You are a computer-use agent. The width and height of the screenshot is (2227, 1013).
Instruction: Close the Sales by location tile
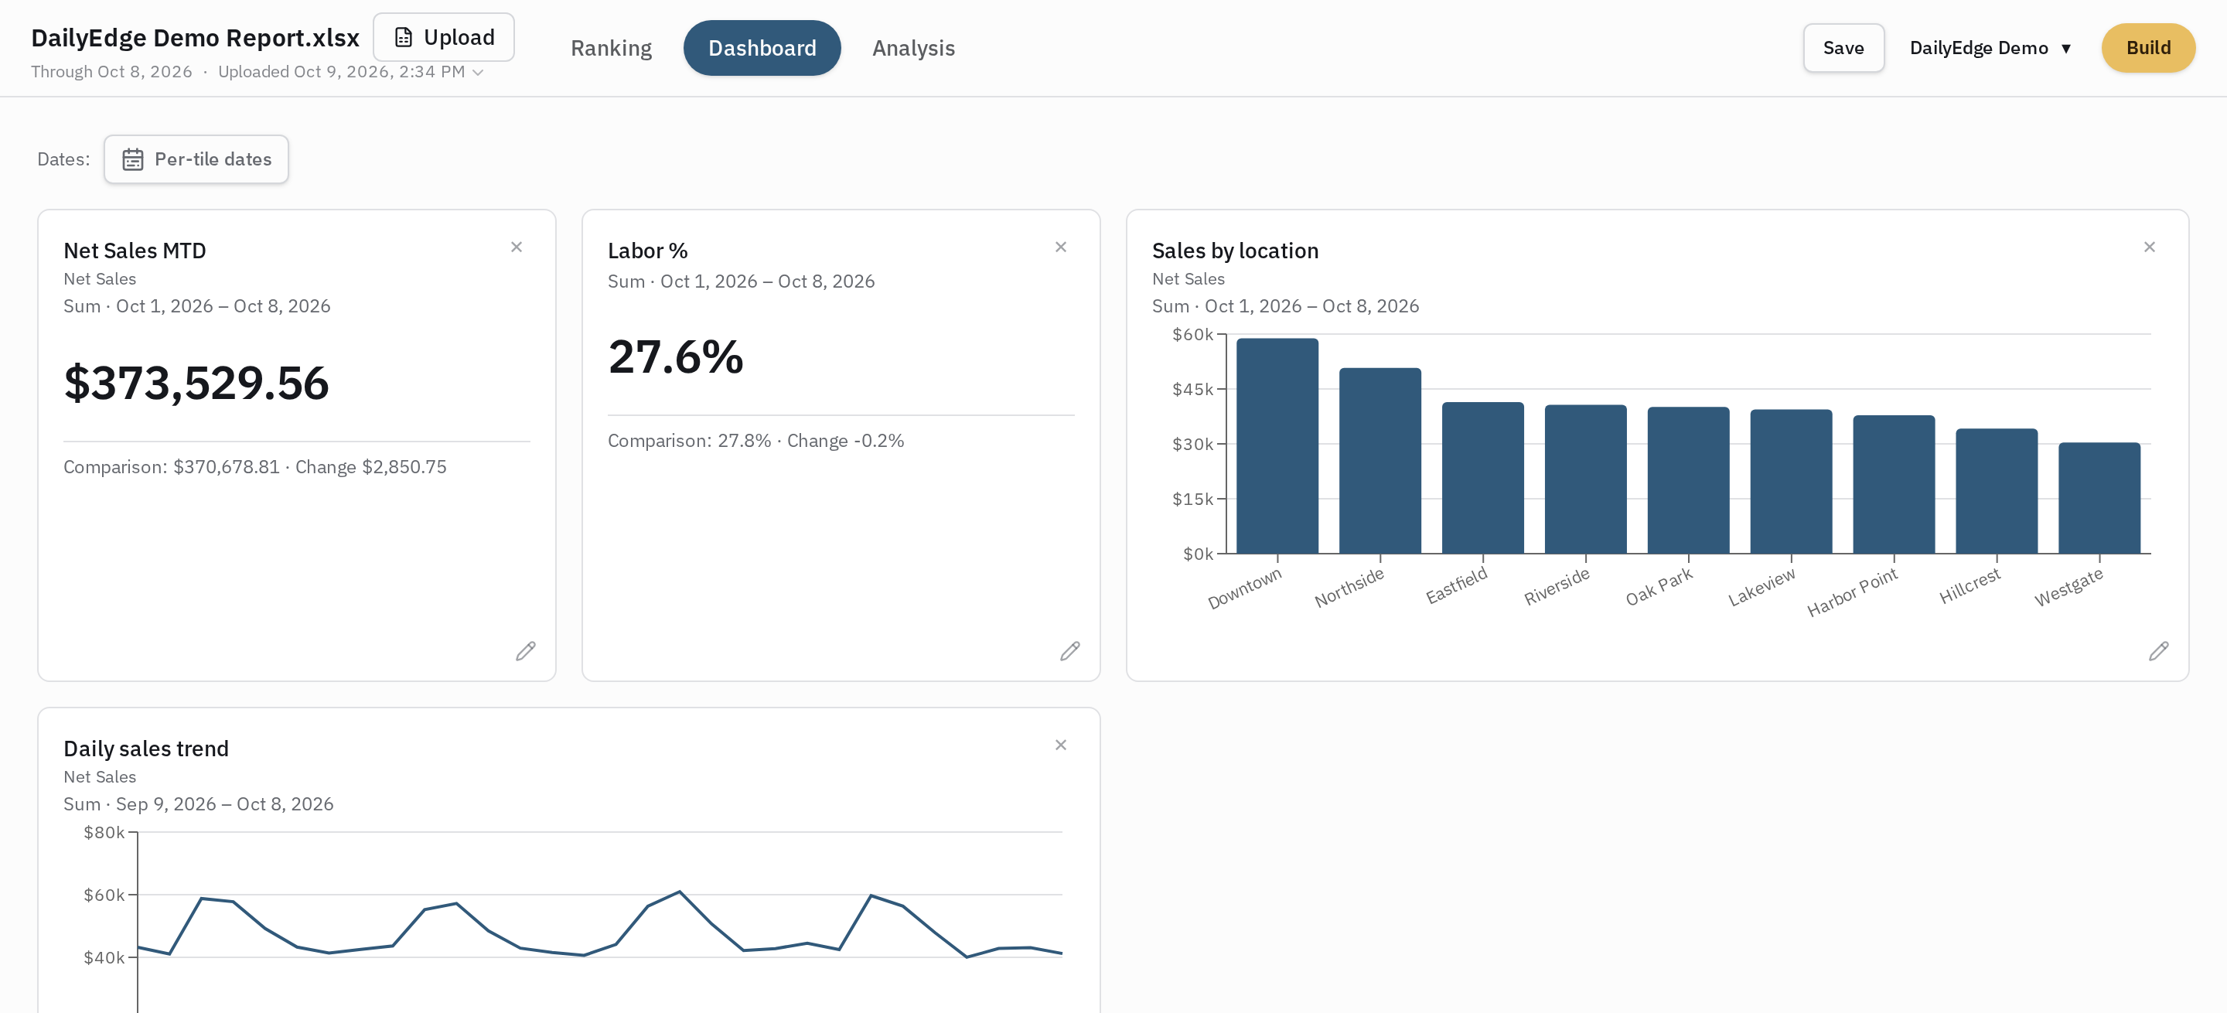2149,247
